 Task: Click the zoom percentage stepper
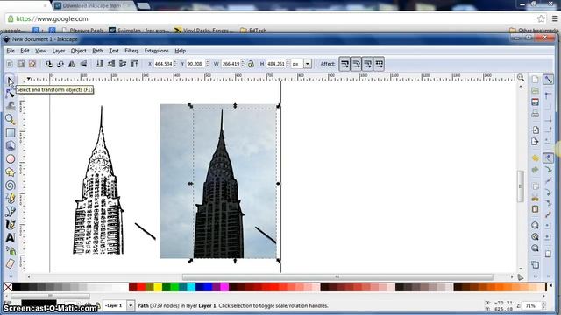(544, 305)
